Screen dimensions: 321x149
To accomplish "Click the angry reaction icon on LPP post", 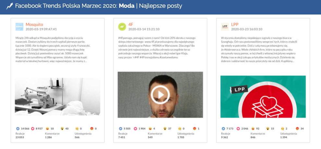I will [x=297, y=128].
